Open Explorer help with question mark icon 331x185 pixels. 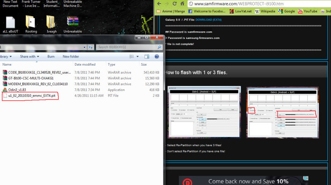(156, 57)
